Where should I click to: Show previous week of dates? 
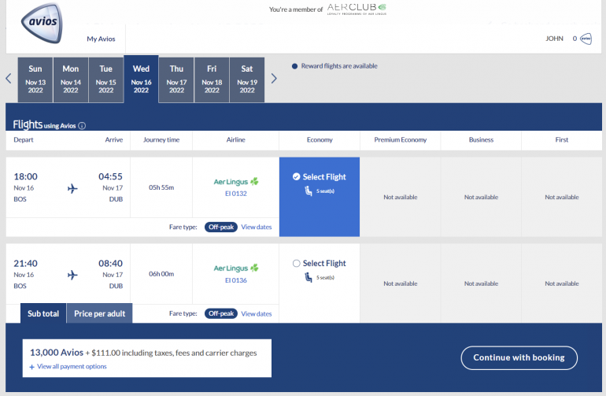point(9,79)
